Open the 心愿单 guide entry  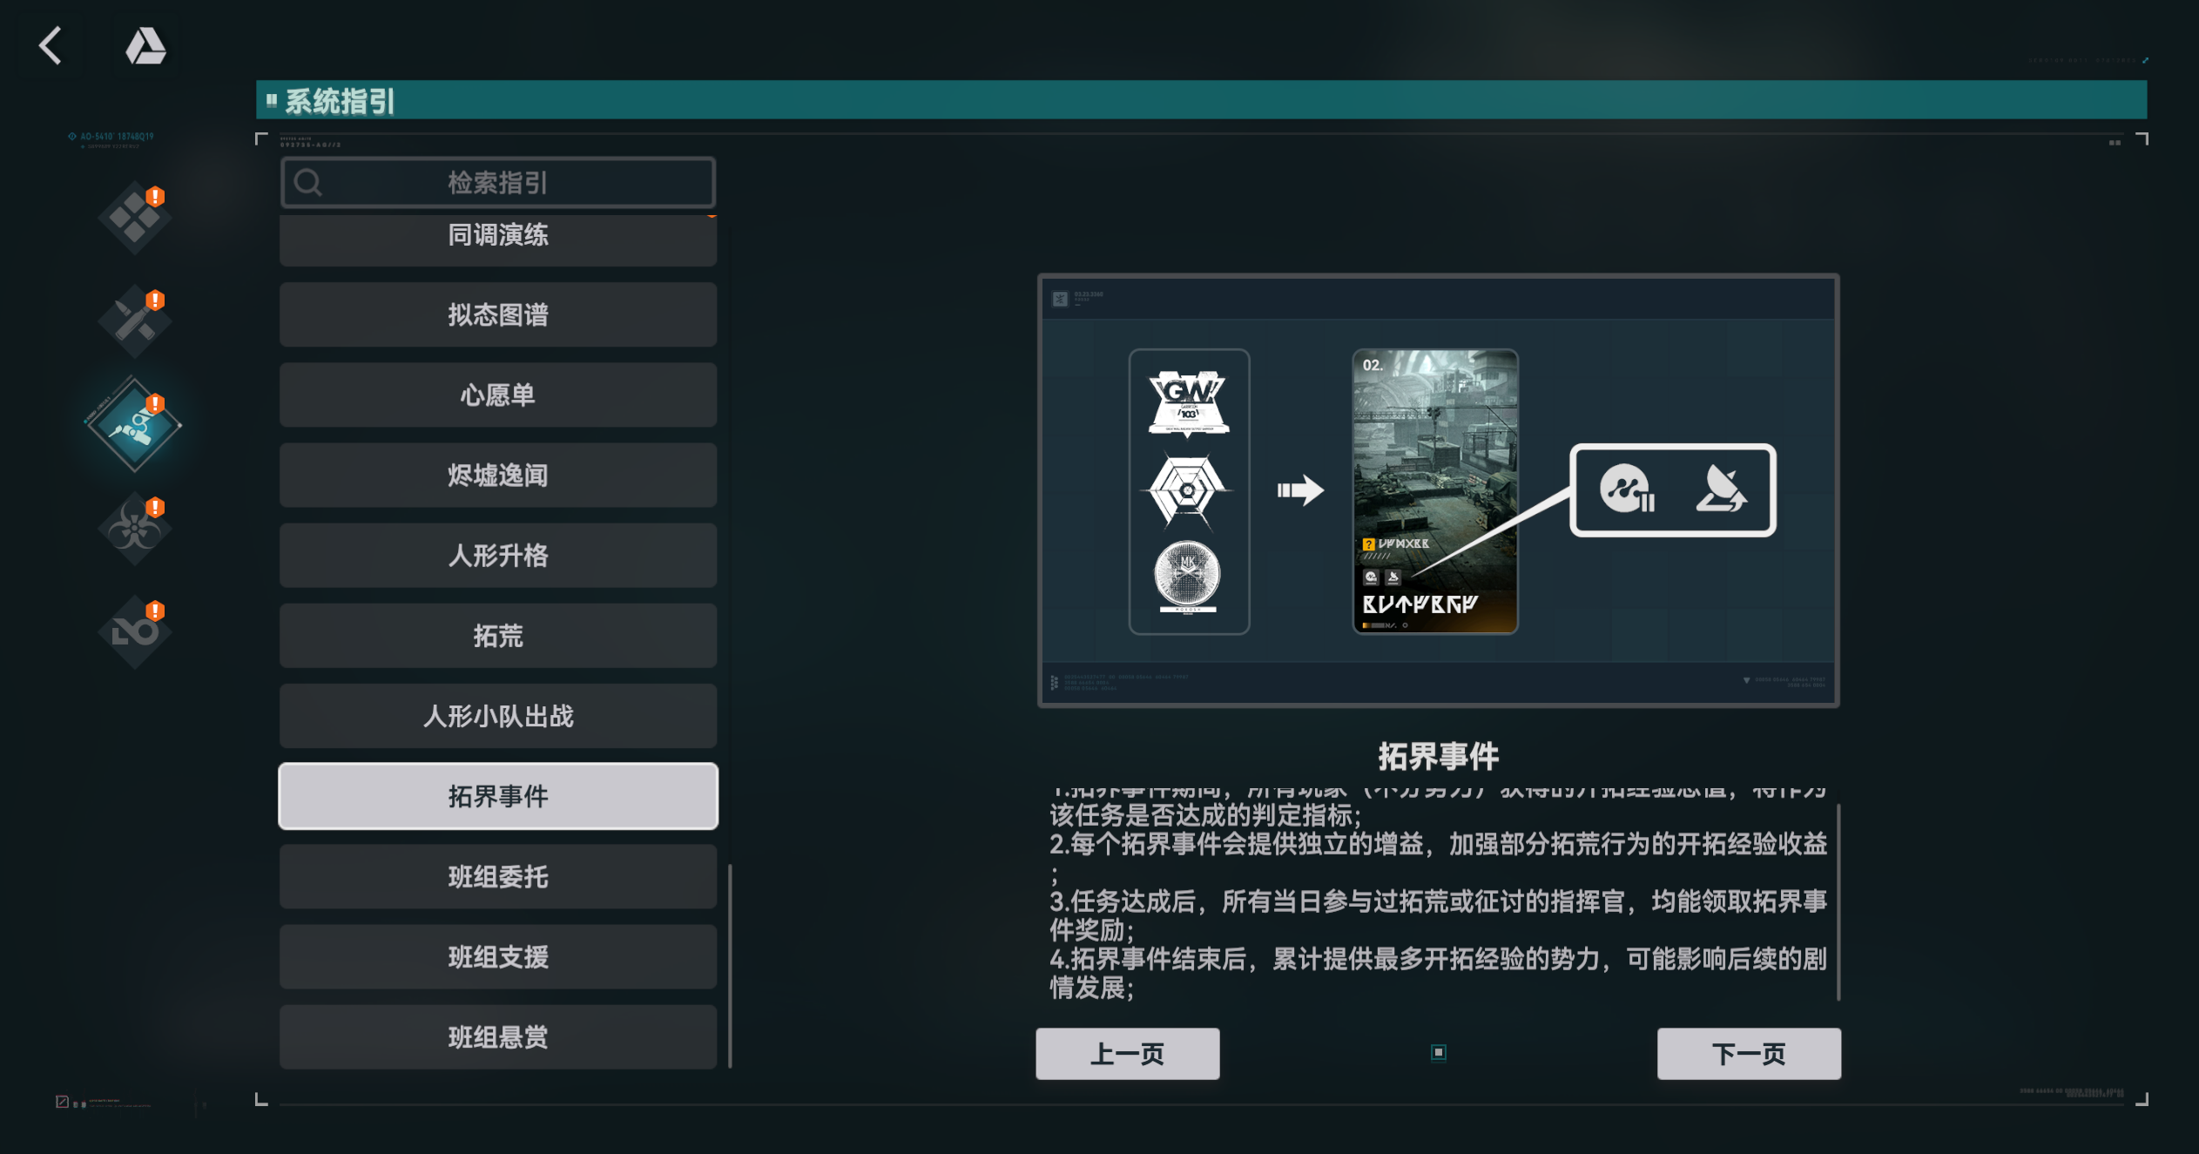[x=498, y=395]
